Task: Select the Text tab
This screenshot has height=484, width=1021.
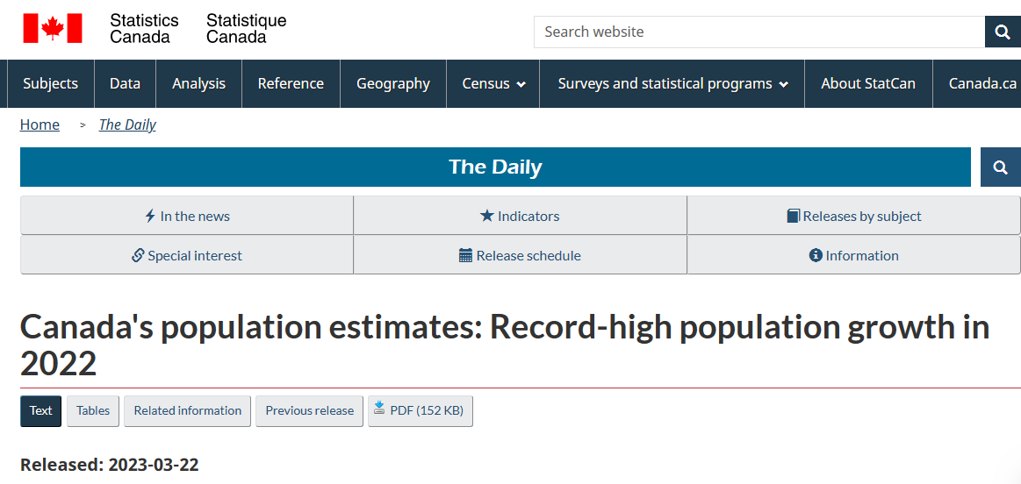Action: (41, 411)
